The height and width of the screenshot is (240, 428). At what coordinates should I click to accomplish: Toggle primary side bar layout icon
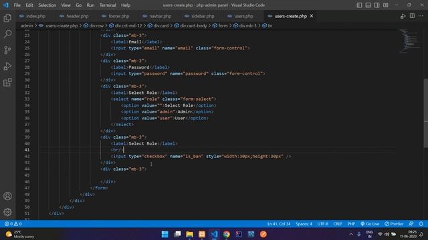pos(359,5)
